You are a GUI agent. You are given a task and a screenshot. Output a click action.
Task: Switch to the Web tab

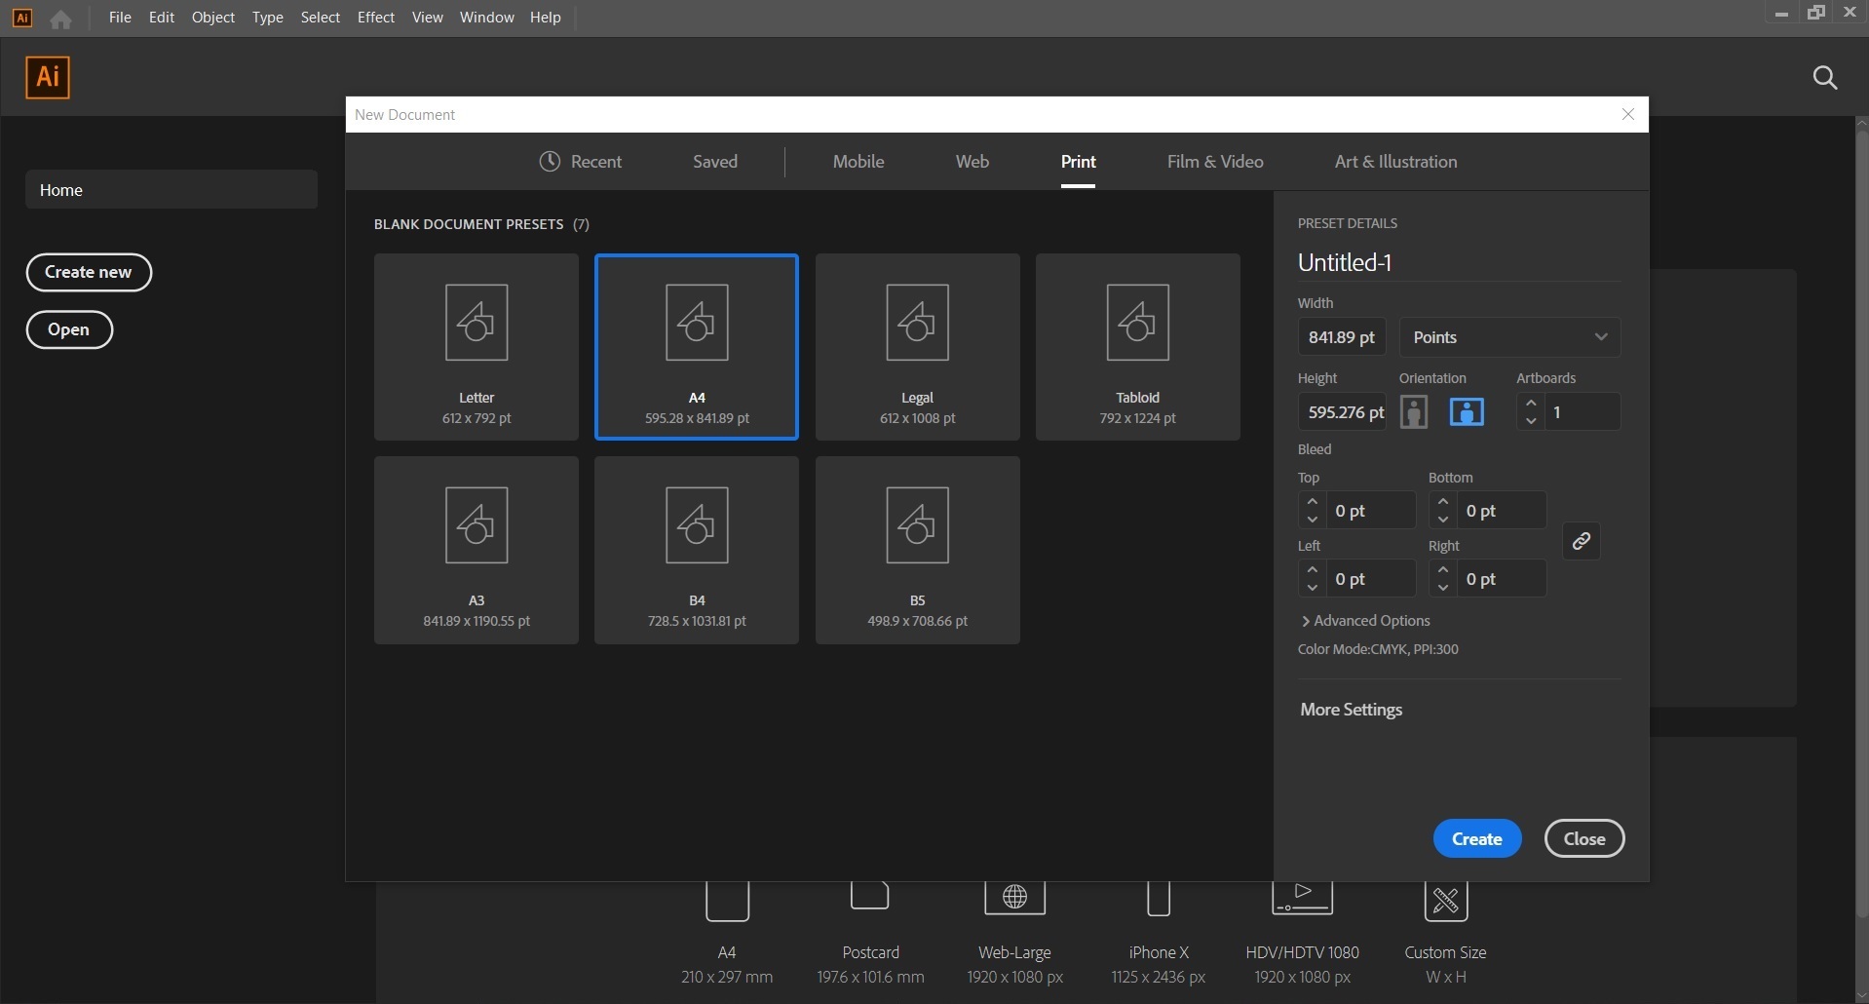[973, 162]
